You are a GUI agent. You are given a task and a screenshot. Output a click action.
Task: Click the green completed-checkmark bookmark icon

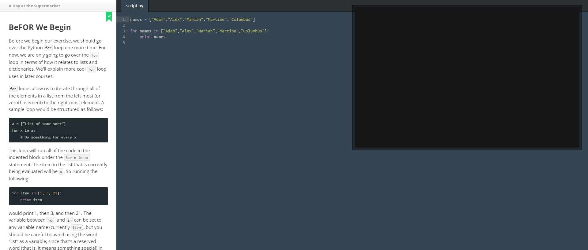(109, 17)
